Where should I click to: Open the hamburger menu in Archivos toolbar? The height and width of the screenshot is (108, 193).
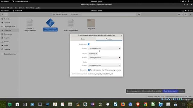click(186, 14)
